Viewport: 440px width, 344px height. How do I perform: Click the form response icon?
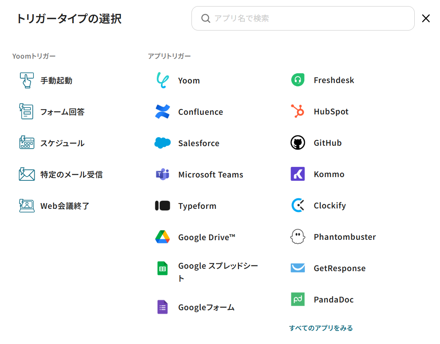[26, 111]
